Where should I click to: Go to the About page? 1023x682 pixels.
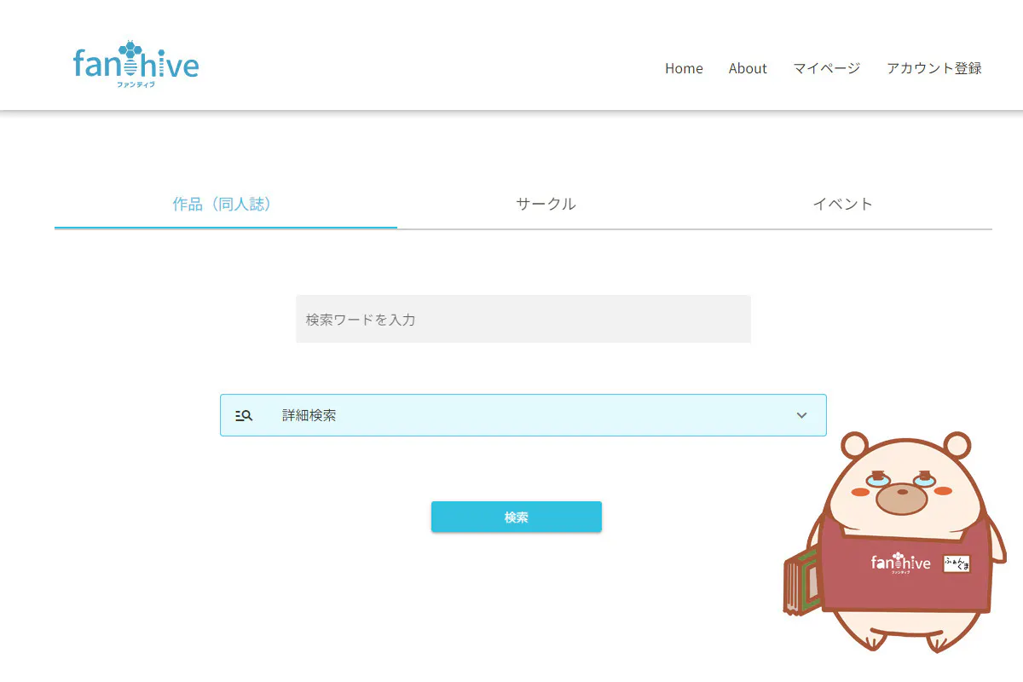[748, 68]
